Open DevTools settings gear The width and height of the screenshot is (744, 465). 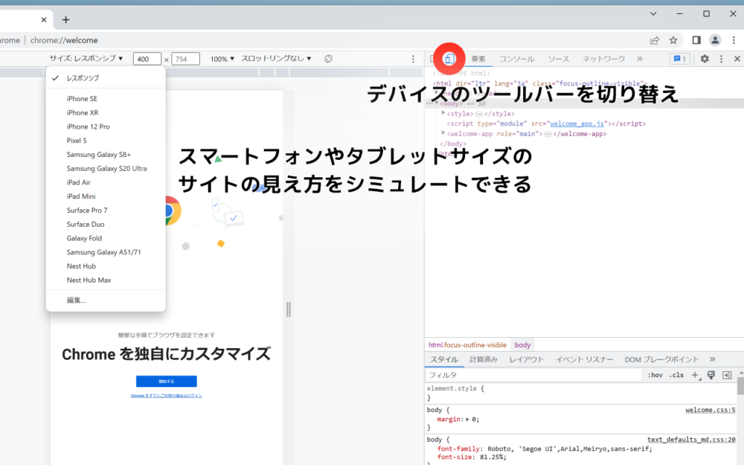coord(704,59)
